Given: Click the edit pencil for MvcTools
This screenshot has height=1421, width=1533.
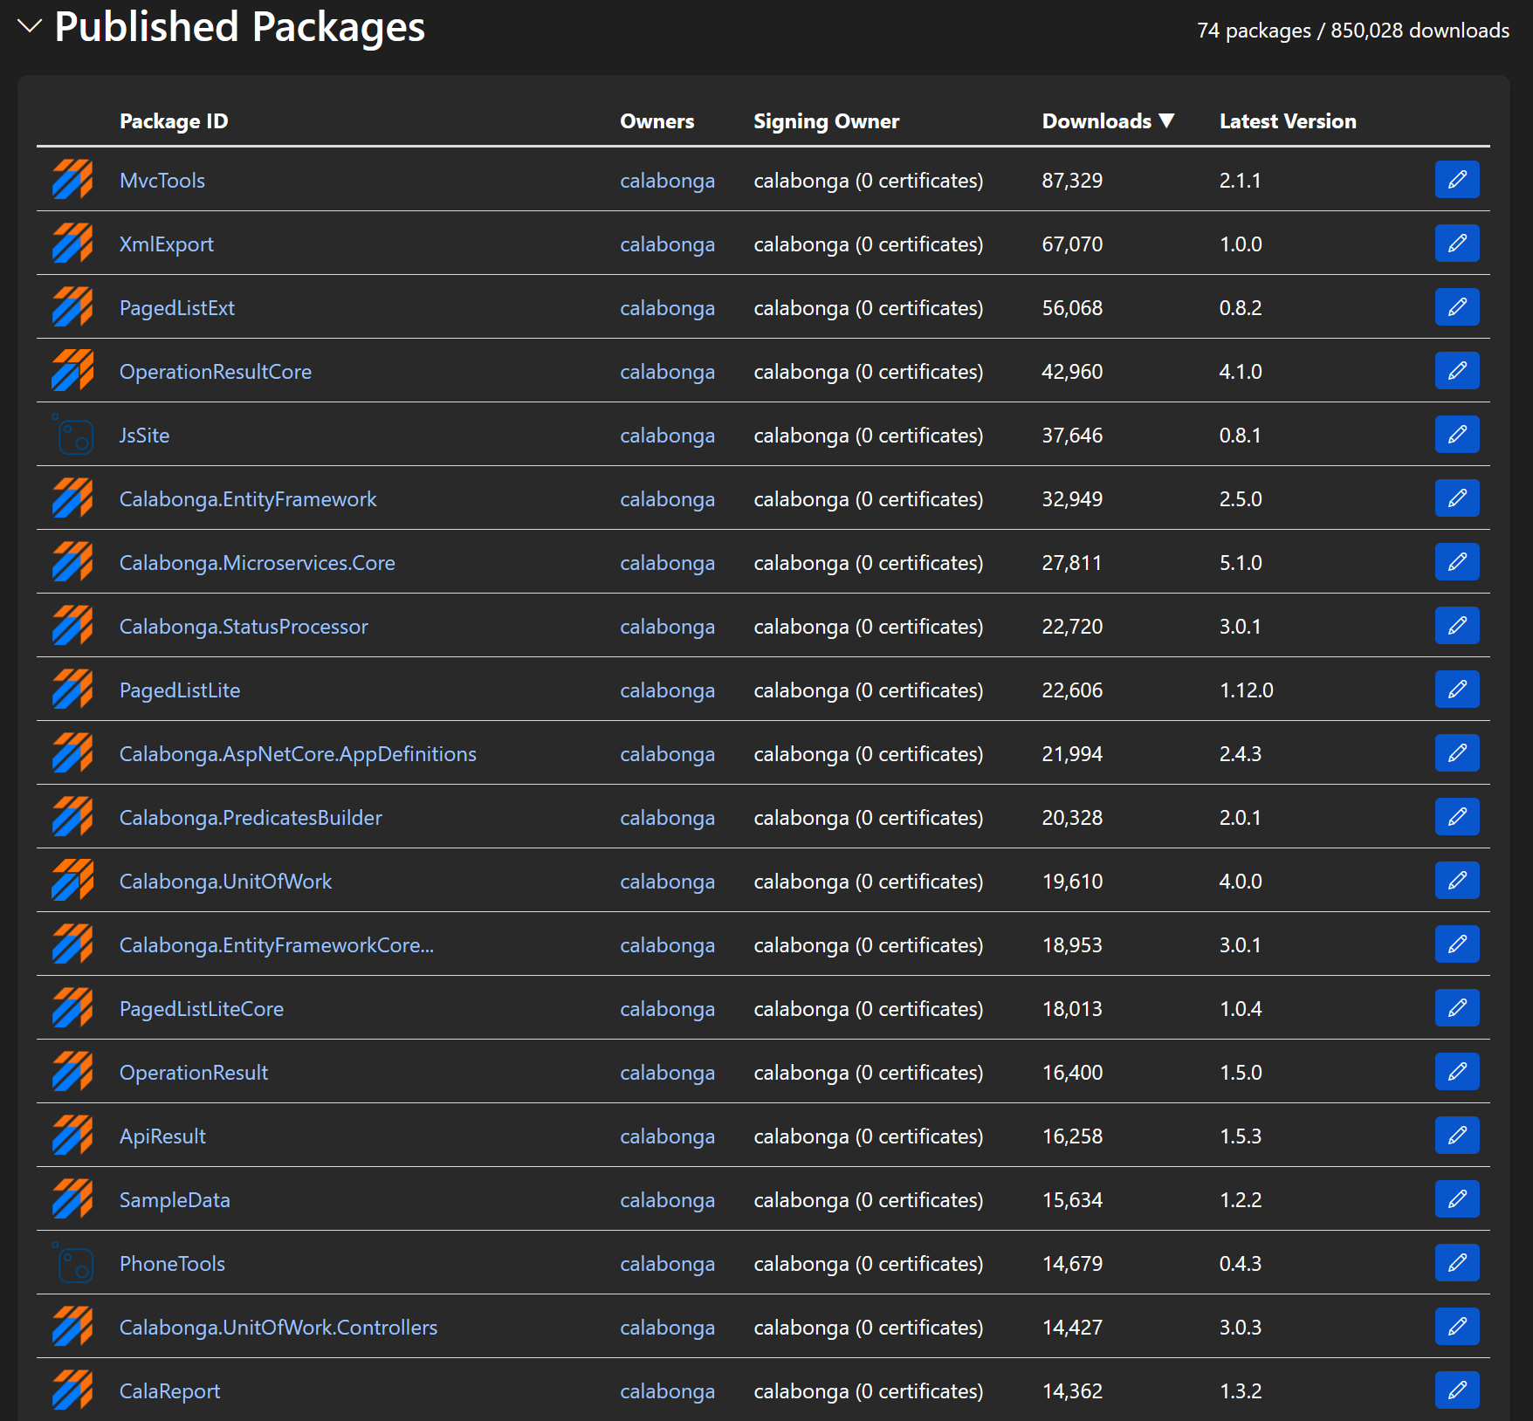Looking at the screenshot, I should point(1457,180).
